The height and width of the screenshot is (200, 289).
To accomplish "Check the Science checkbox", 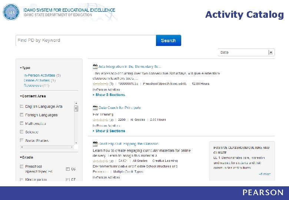I will tap(21, 132).
